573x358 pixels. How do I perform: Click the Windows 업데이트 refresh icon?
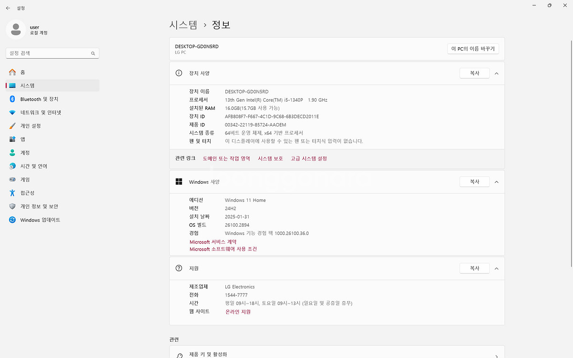[x=12, y=220]
